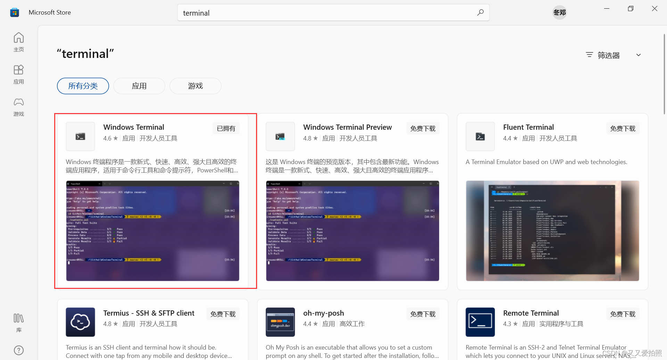Open Termius - SSH & SFTP client title

pyautogui.click(x=149, y=313)
